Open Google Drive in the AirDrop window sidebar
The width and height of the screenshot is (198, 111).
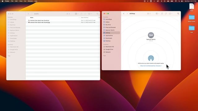click(111, 49)
